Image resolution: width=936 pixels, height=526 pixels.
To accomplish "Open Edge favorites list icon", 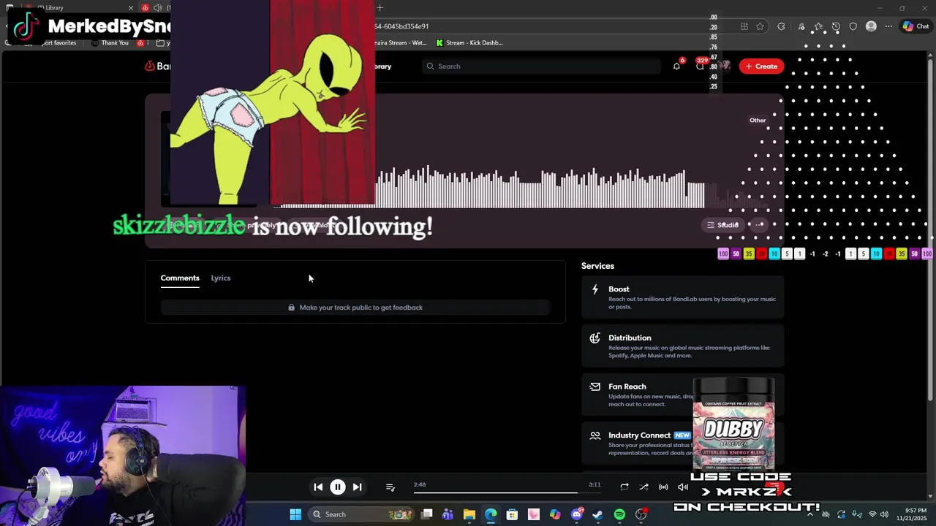I will tap(818, 26).
